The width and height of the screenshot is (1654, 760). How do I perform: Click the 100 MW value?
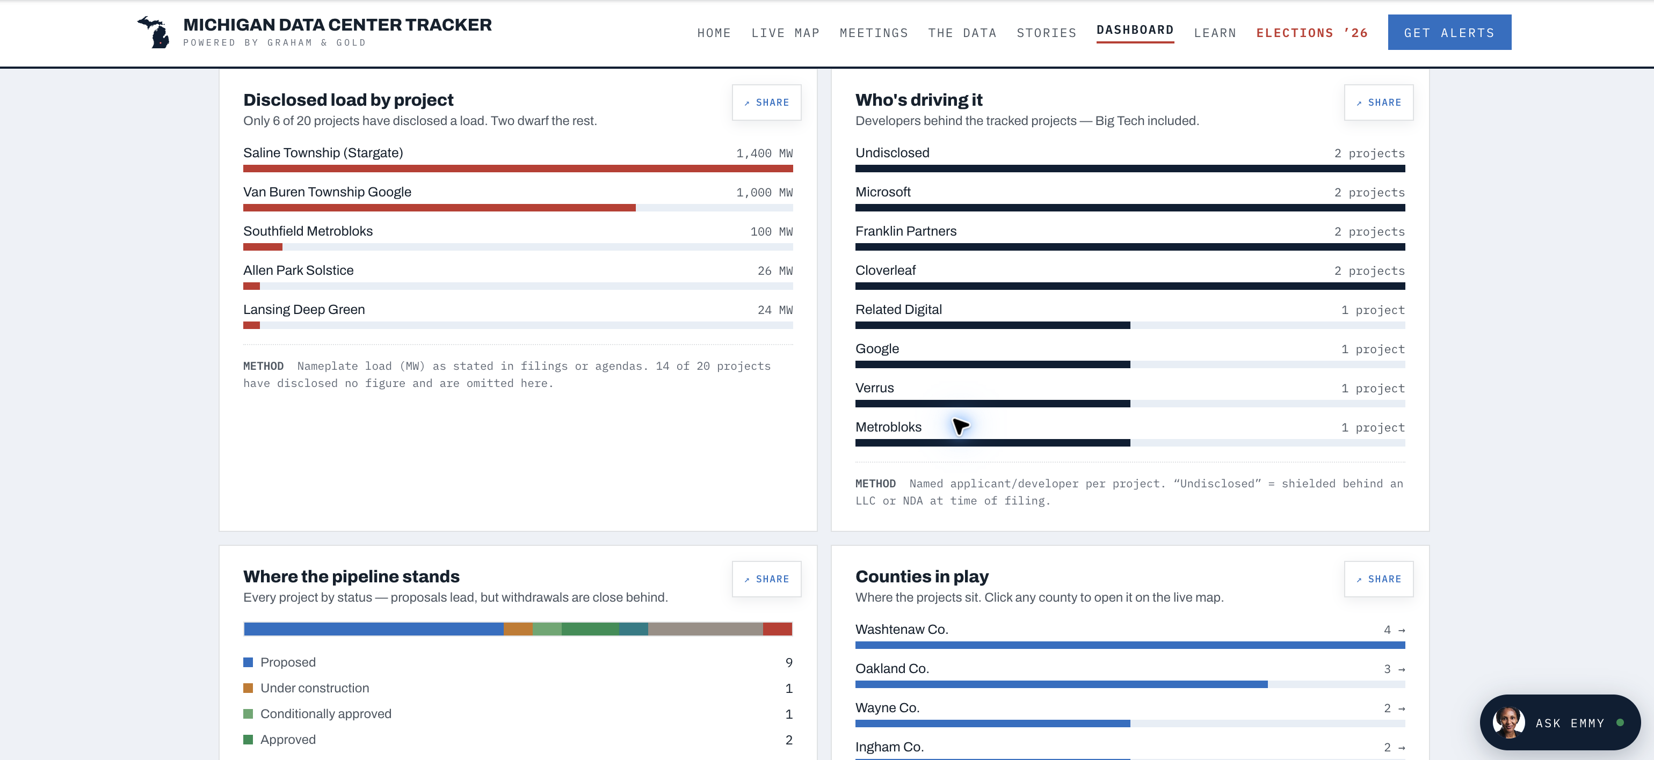click(771, 232)
